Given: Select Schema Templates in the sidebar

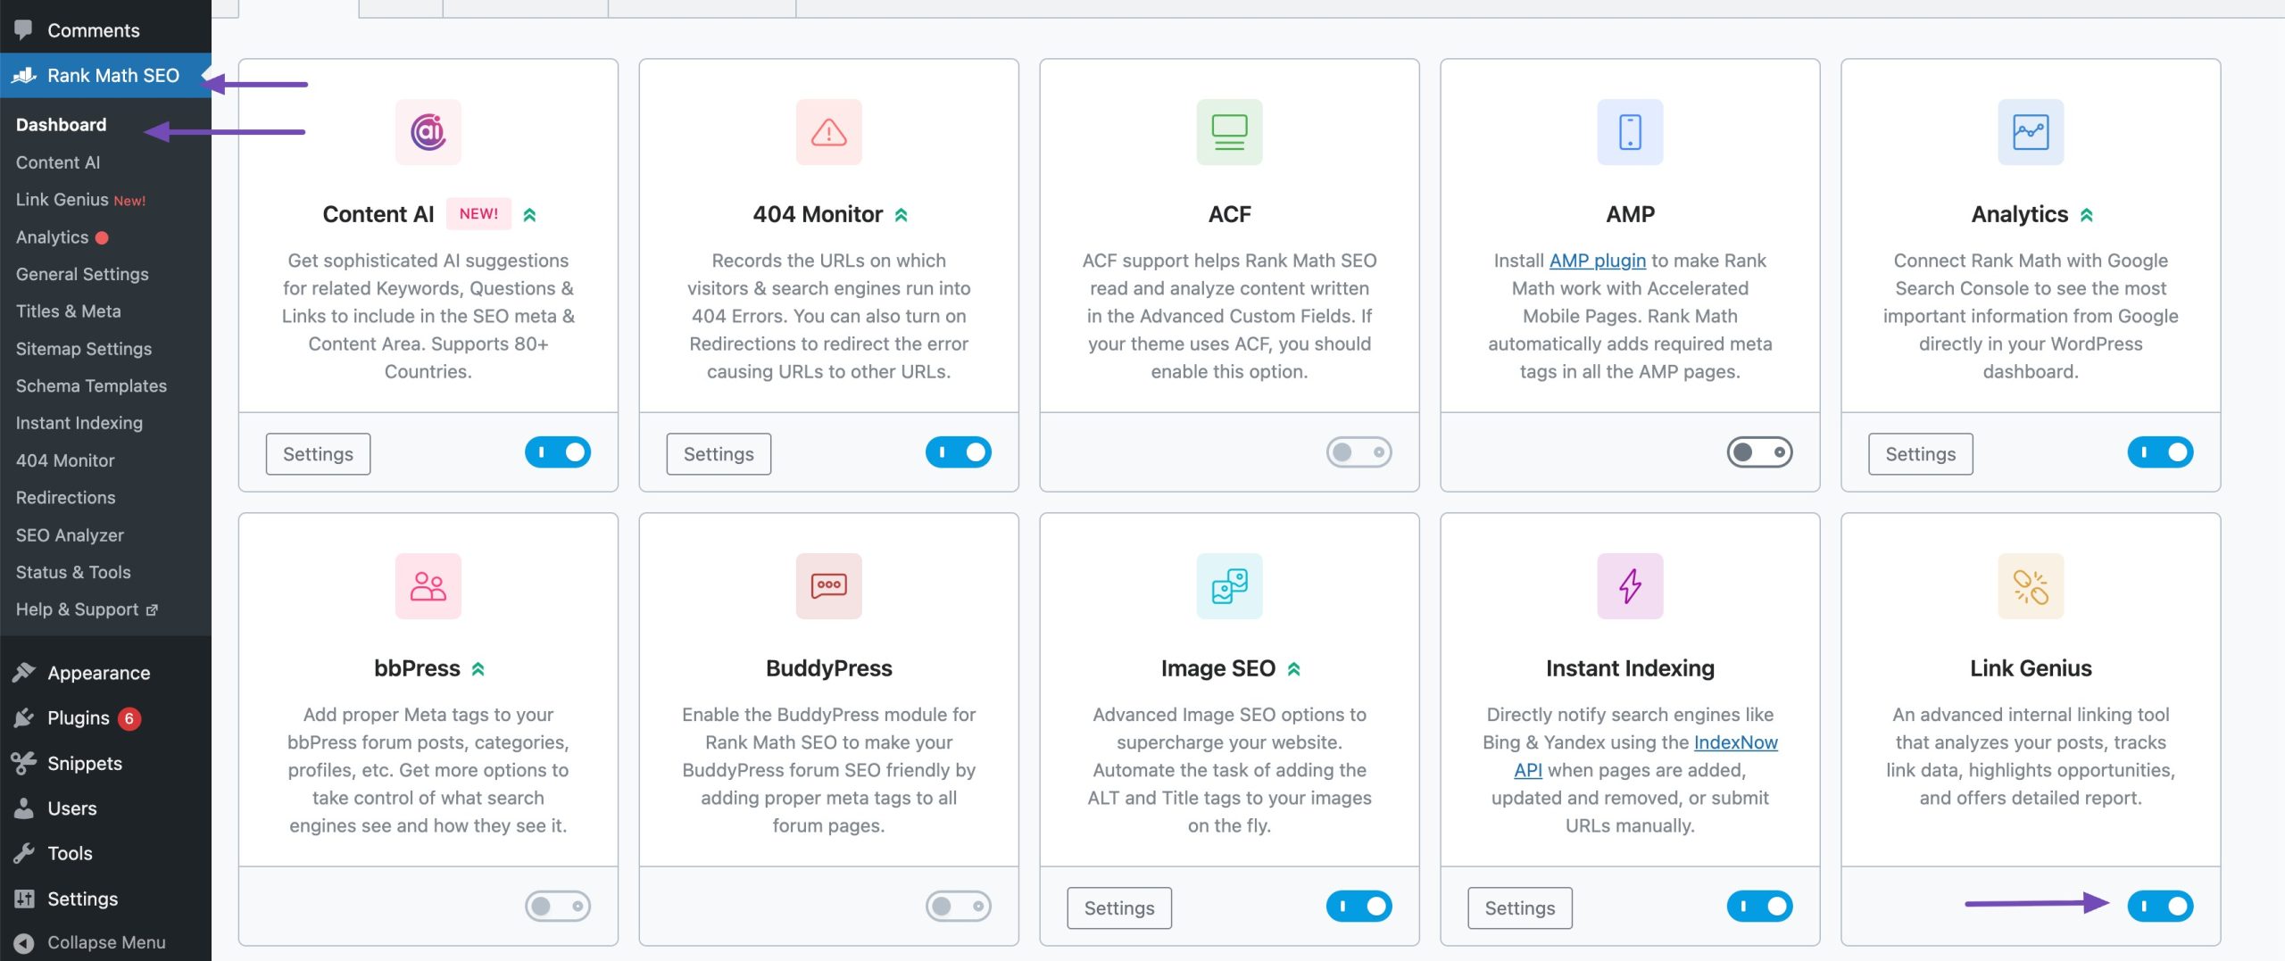Looking at the screenshot, I should [90, 385].
